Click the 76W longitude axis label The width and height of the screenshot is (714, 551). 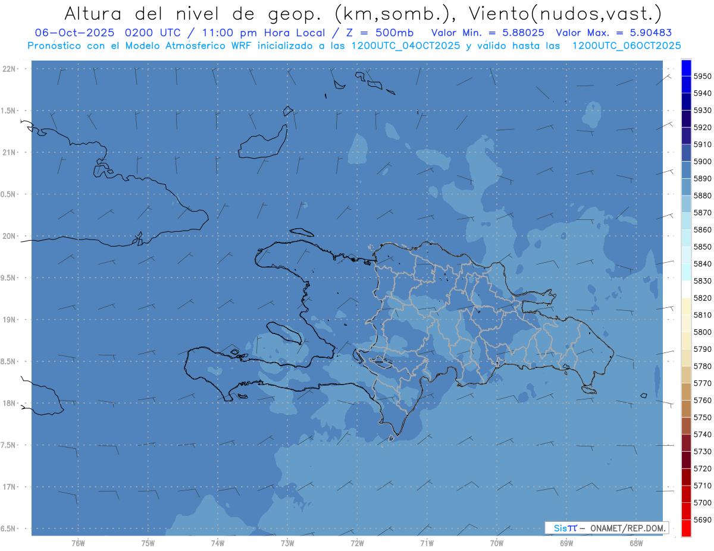click(x=78, y=542)
